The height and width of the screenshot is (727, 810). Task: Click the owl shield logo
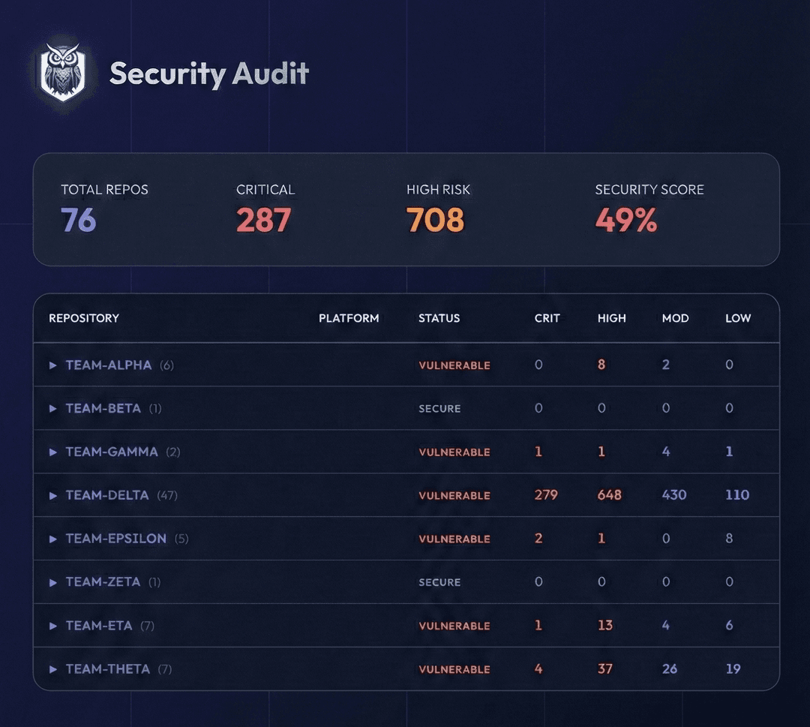coord(63,73)
